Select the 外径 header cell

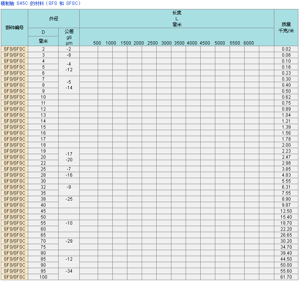54,19
